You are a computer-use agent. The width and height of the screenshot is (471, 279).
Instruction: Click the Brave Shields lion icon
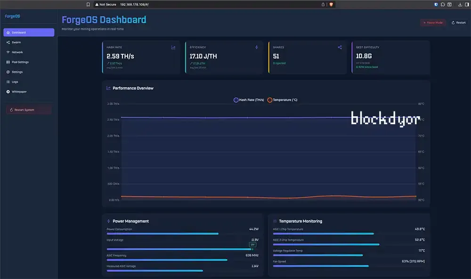pos(331,5)
